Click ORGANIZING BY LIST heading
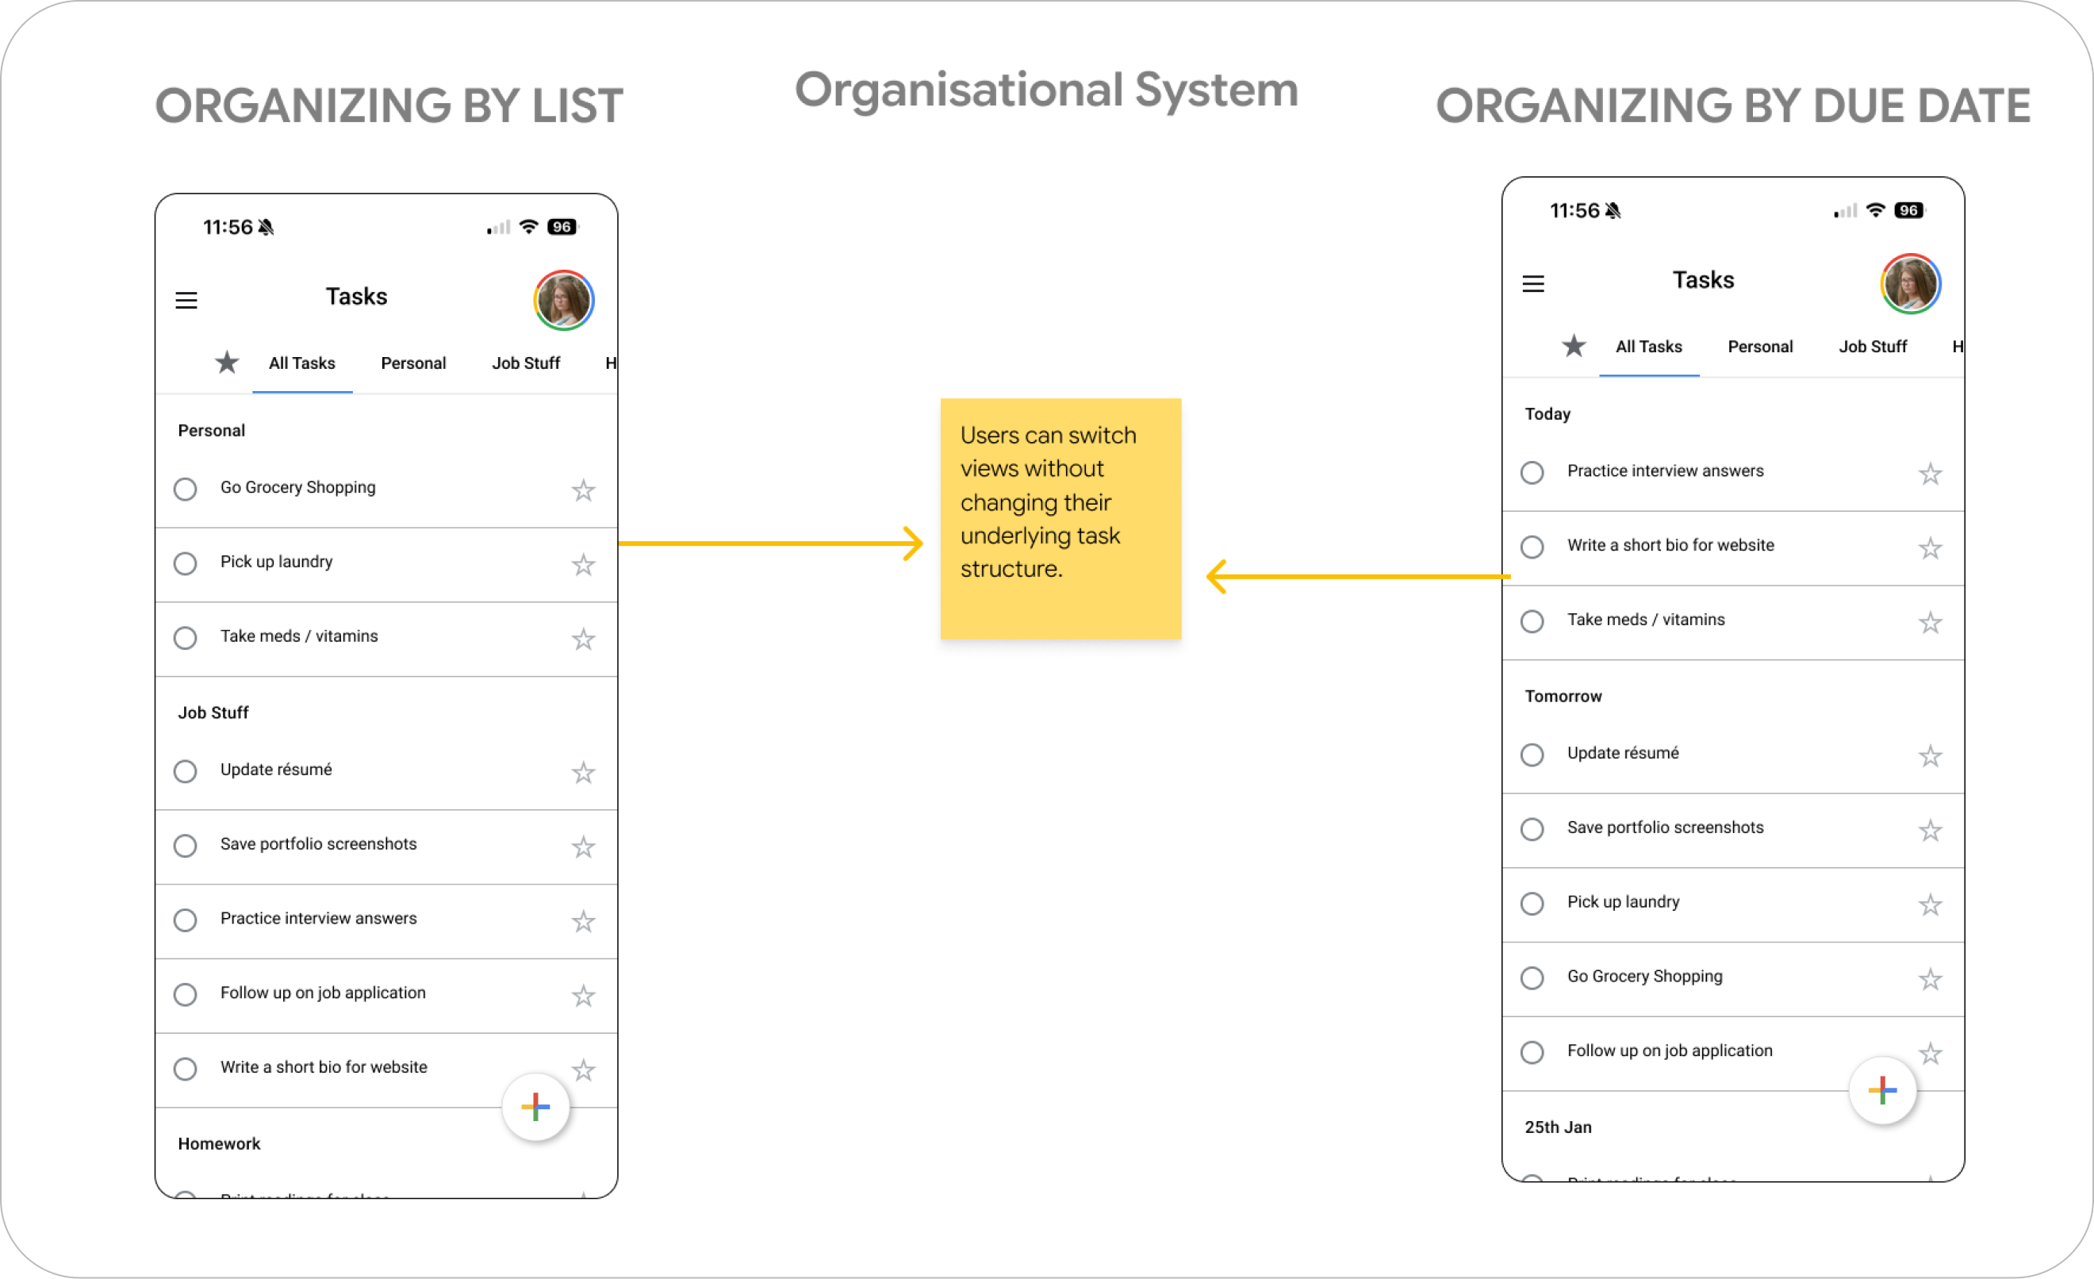This screenshot has height=1279, width=2094. pos(389,106)
